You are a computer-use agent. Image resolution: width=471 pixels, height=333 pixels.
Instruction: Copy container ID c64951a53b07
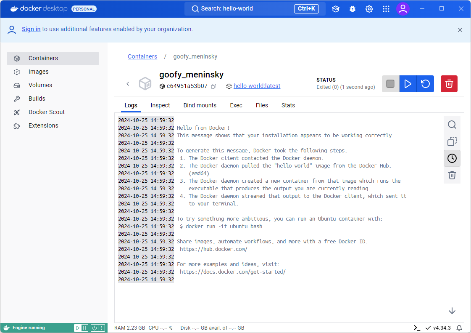coord(213,86)
